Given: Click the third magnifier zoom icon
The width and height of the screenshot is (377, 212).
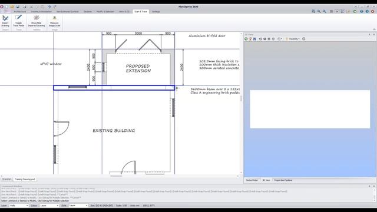Looking at the screenshot, I should point(325,11).
